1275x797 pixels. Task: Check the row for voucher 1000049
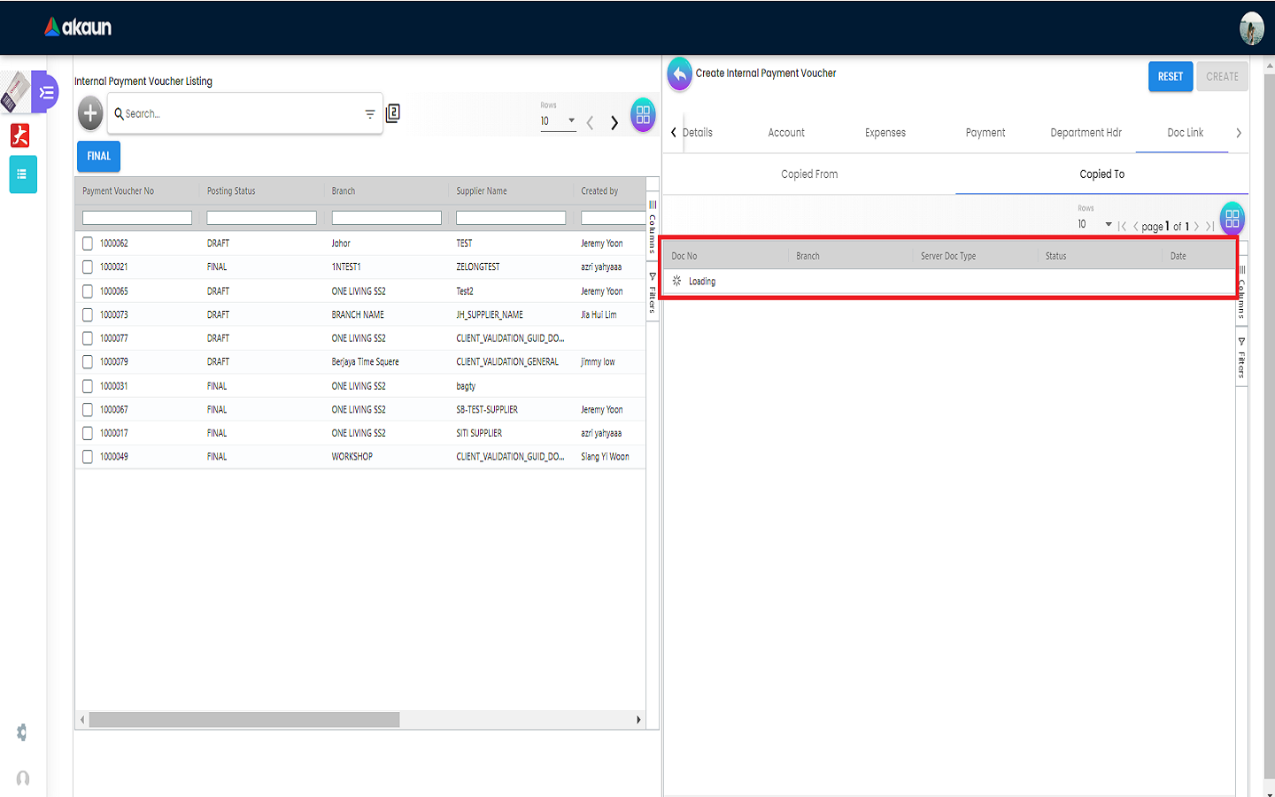(x=88, y=457)
